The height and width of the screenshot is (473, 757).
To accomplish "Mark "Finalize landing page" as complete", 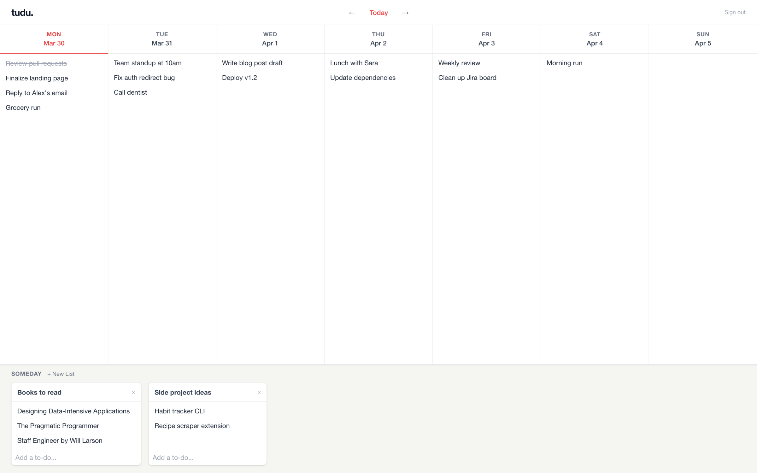I will point(37,78).
